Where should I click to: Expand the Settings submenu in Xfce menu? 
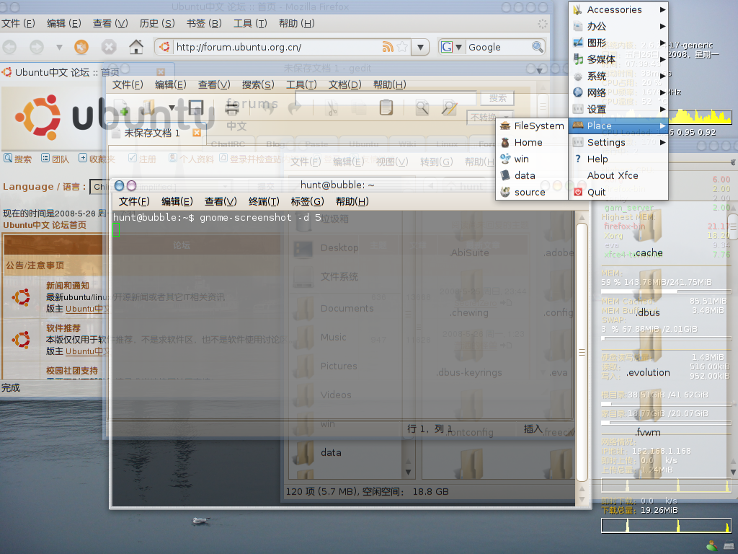(618, 142)
